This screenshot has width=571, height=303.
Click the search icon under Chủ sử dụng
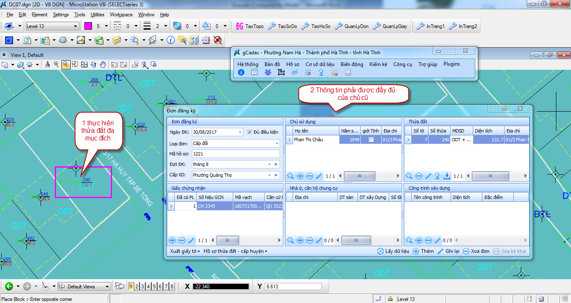point(291,176)
